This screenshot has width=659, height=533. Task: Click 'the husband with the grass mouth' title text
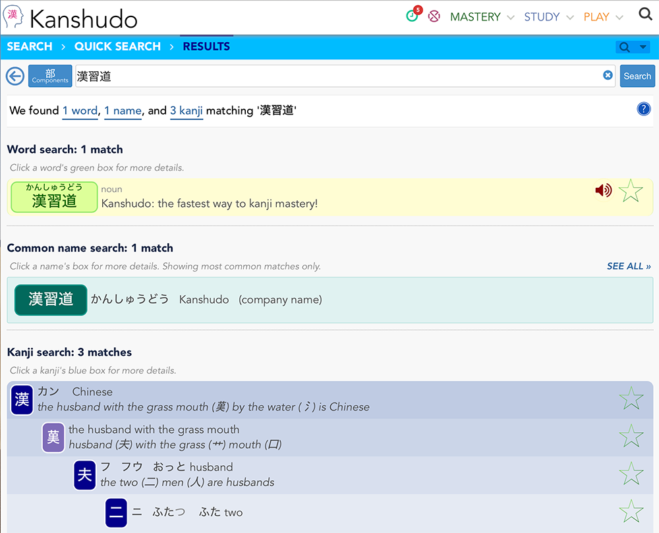click(154, 430)
